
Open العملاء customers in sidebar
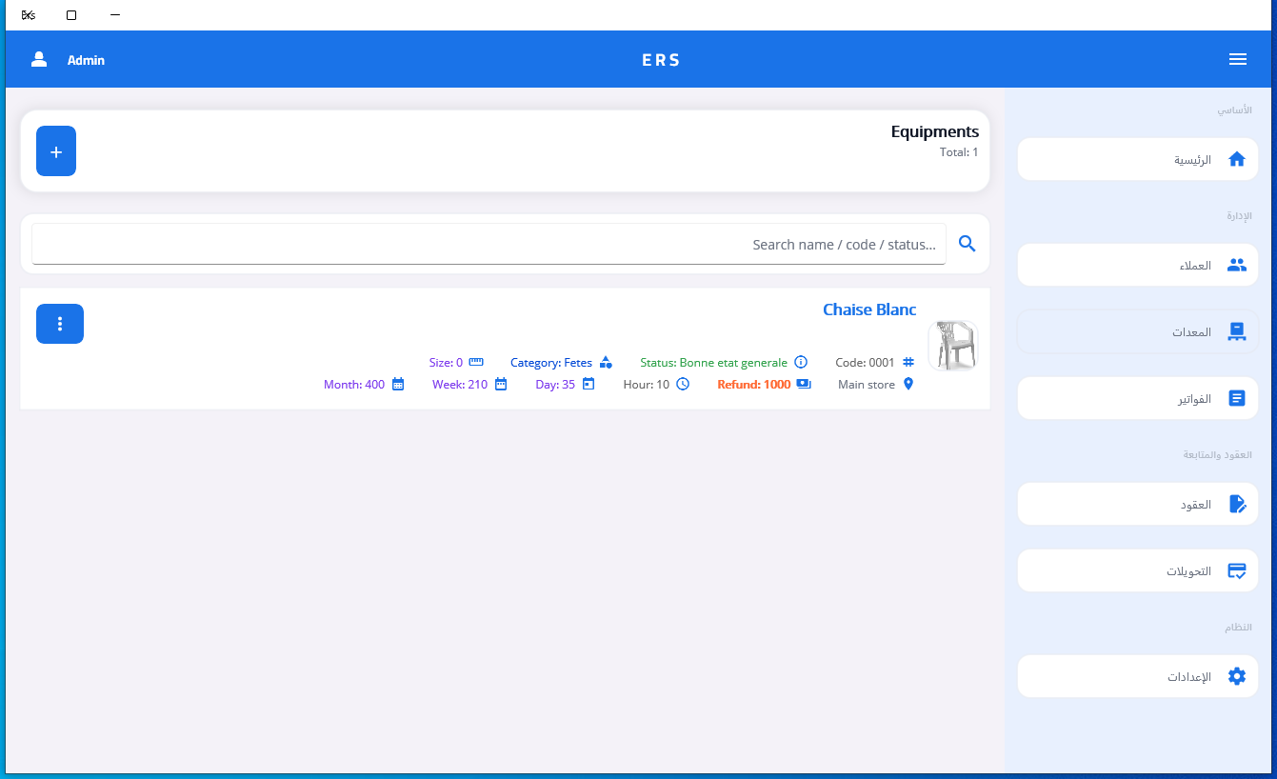tap(1138, 265)
